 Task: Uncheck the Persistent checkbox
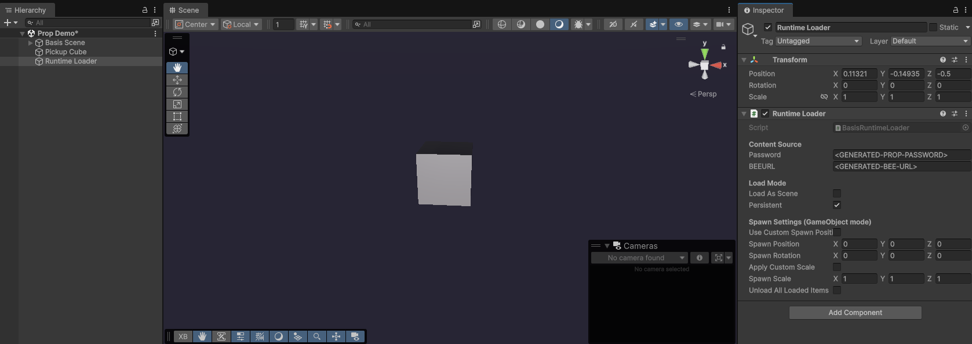(x=837, y=205)
